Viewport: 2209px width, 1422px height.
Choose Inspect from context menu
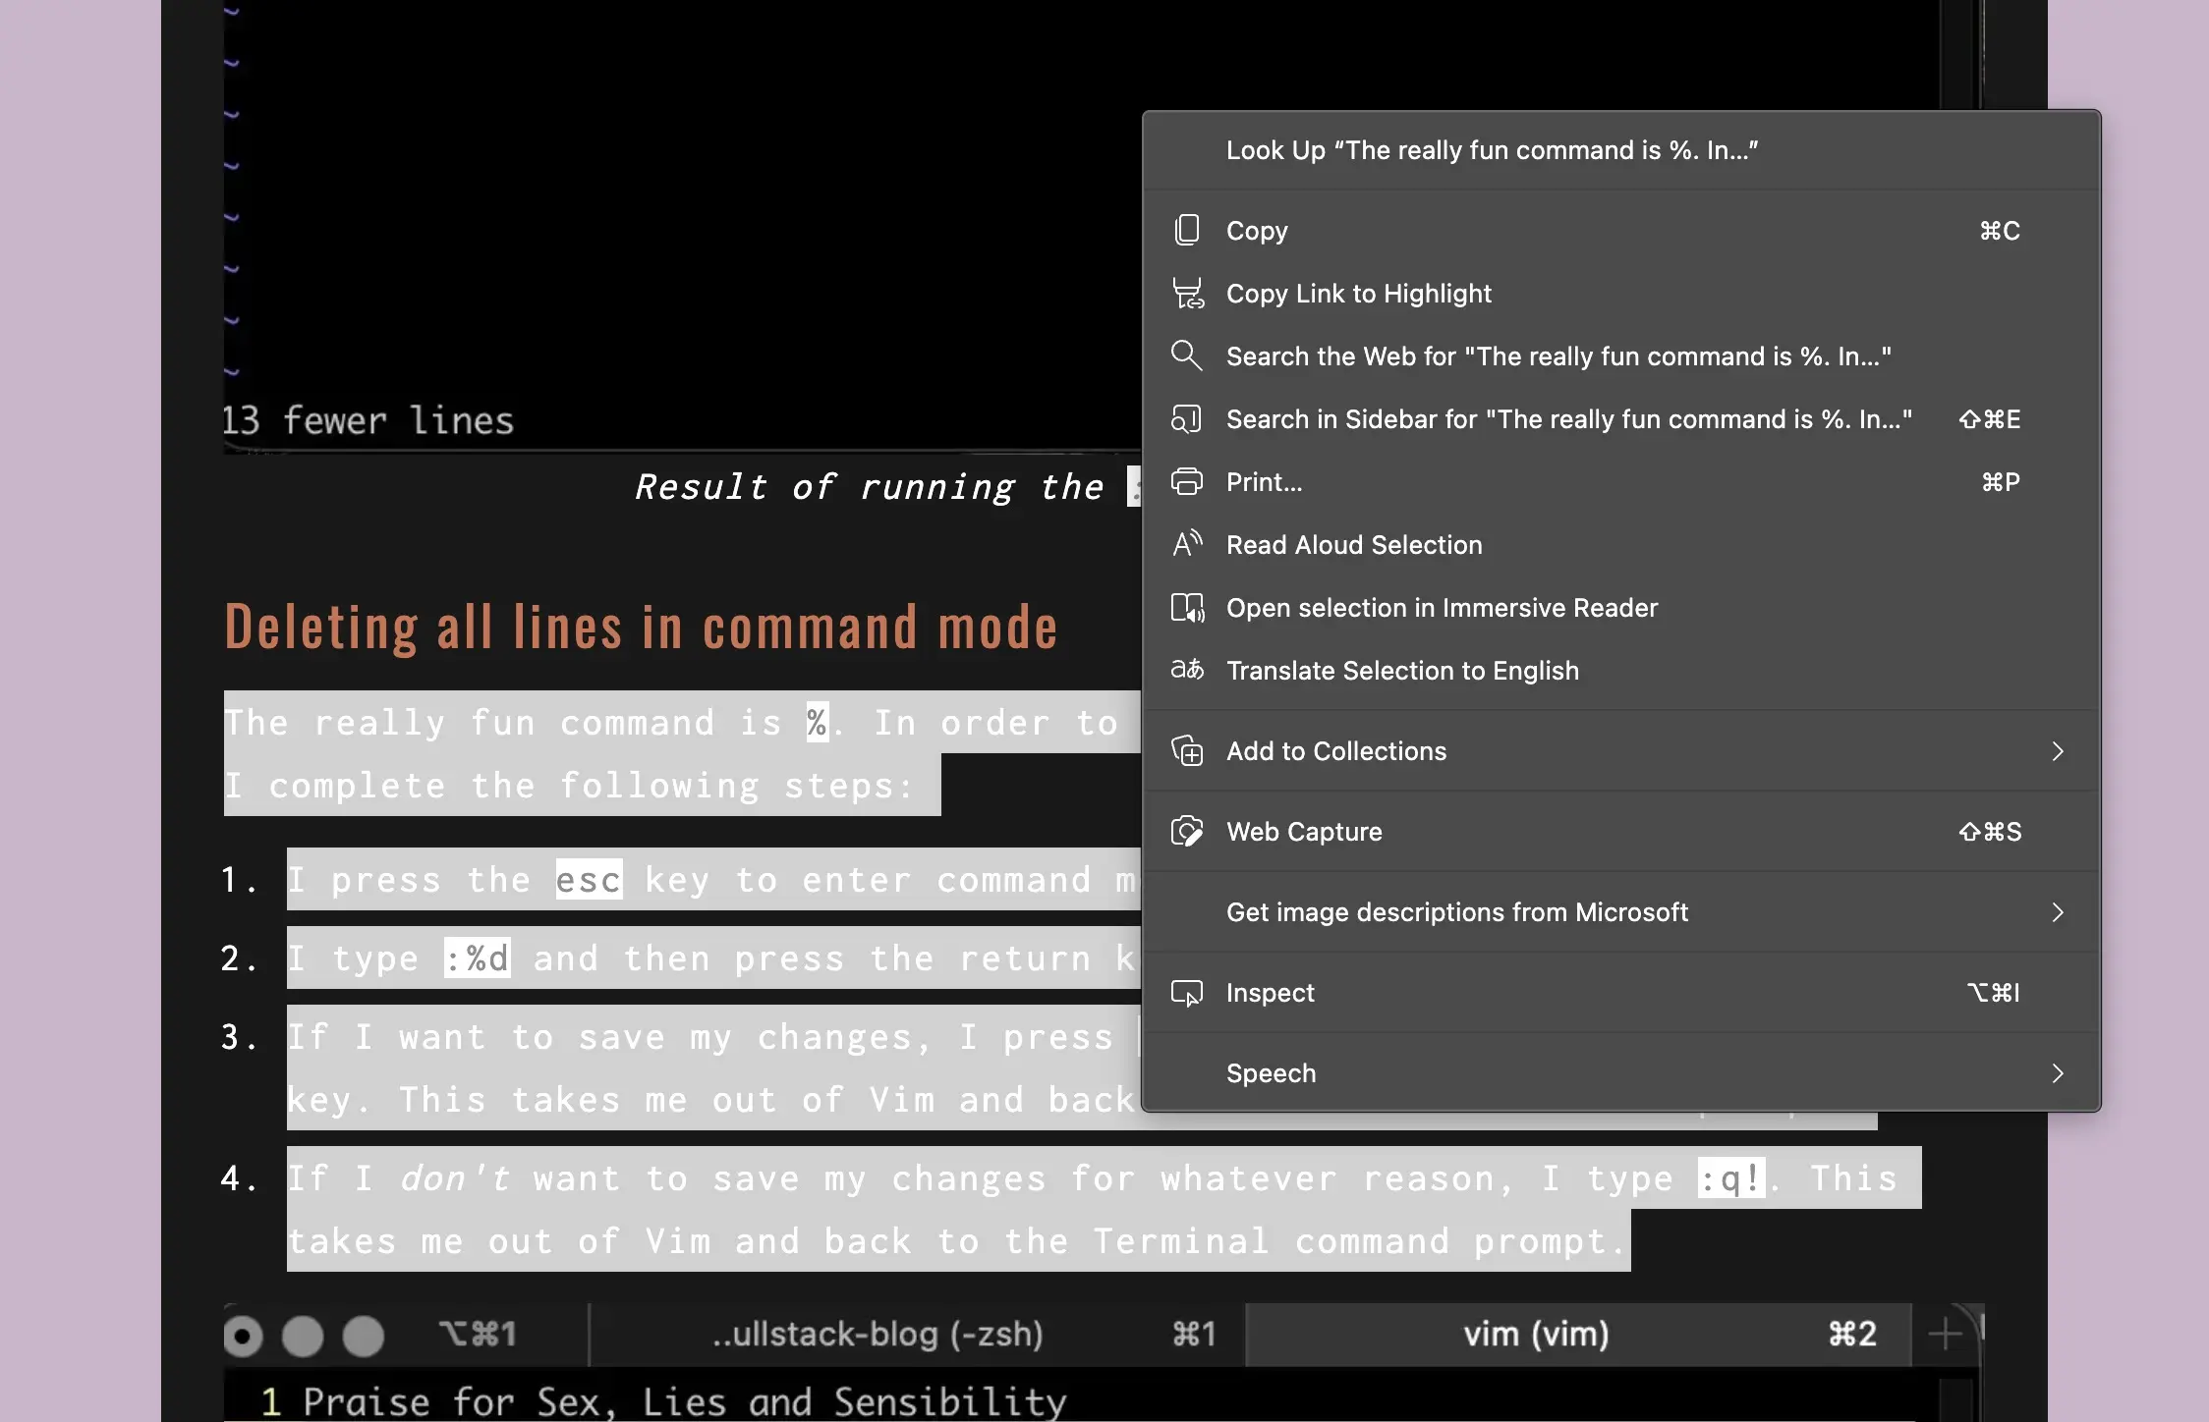tap(1621, 992)
